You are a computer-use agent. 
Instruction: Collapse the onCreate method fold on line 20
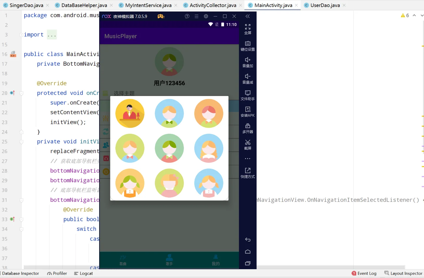[21, 93]
